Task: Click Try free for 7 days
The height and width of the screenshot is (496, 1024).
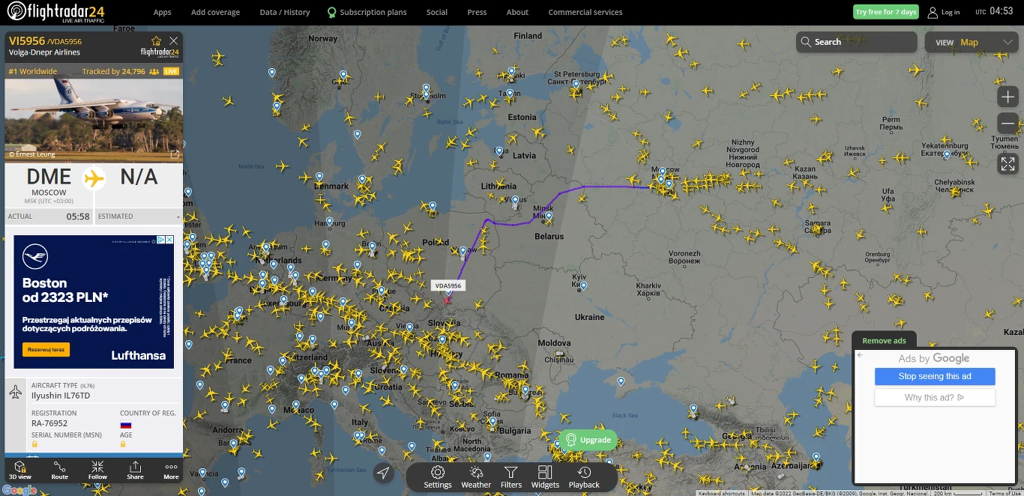Action: [886, 12]
